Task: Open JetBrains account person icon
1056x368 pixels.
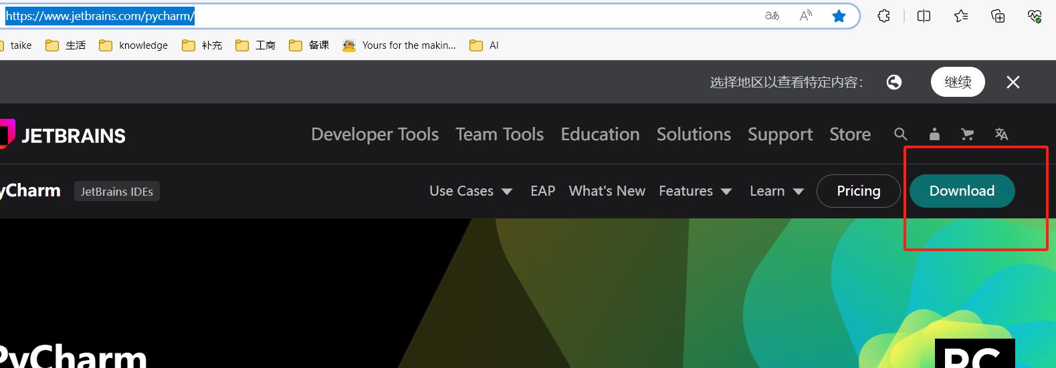Action: pyautogui.click(x=934, y=134)
